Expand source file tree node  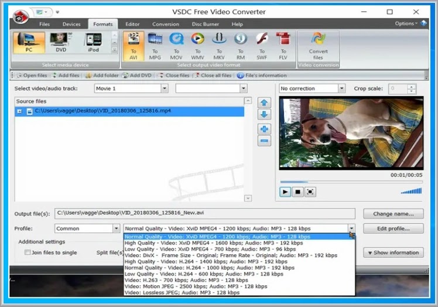(x=19, y=111)
